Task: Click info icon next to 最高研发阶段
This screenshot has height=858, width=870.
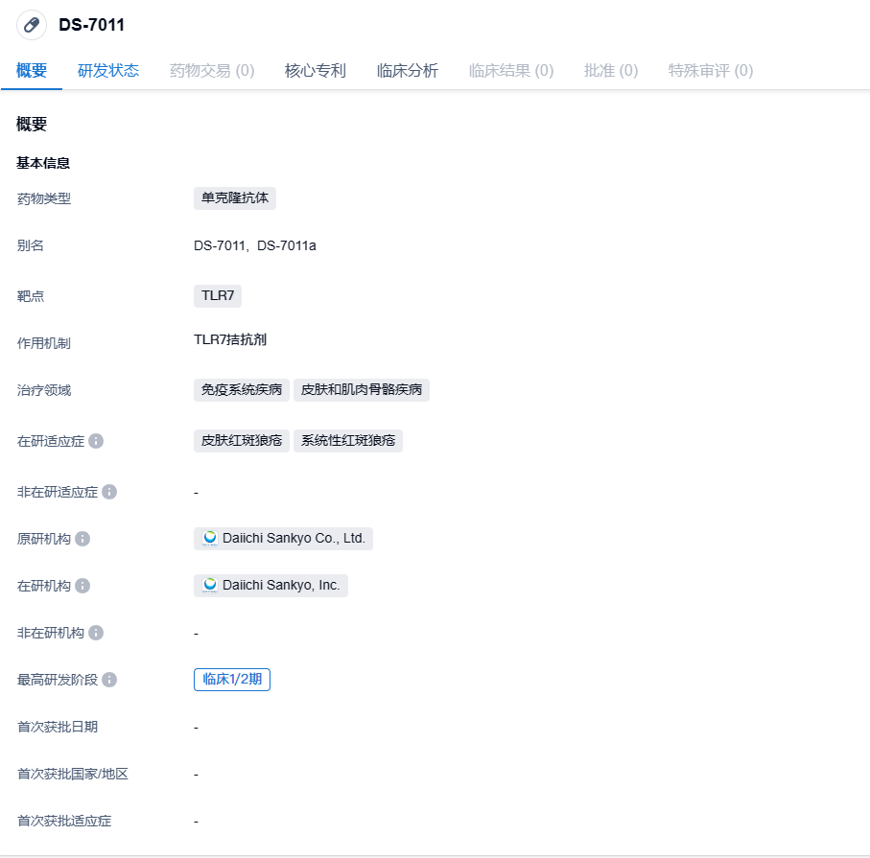Action: coord(109,680)
